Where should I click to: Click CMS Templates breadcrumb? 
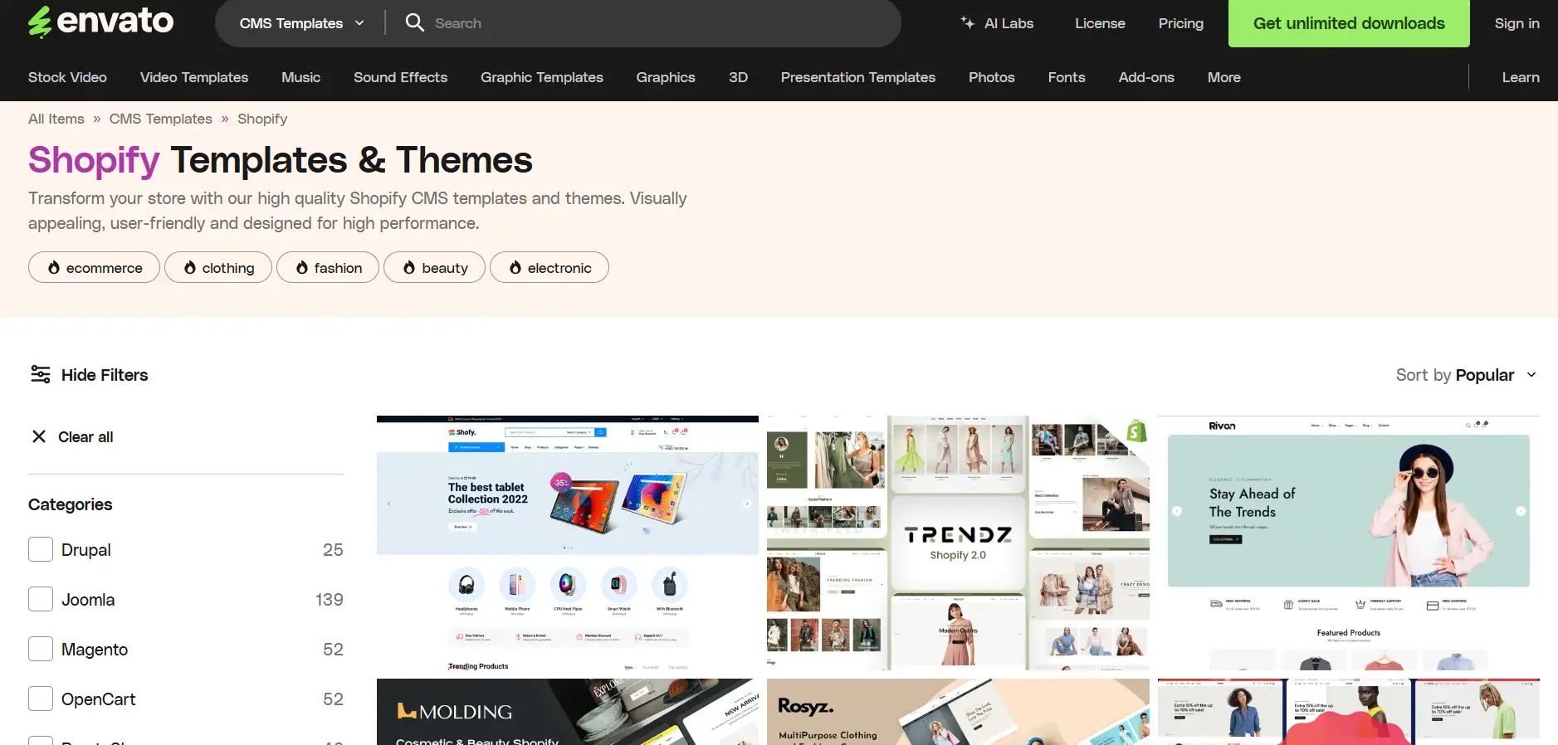point(161,119)
